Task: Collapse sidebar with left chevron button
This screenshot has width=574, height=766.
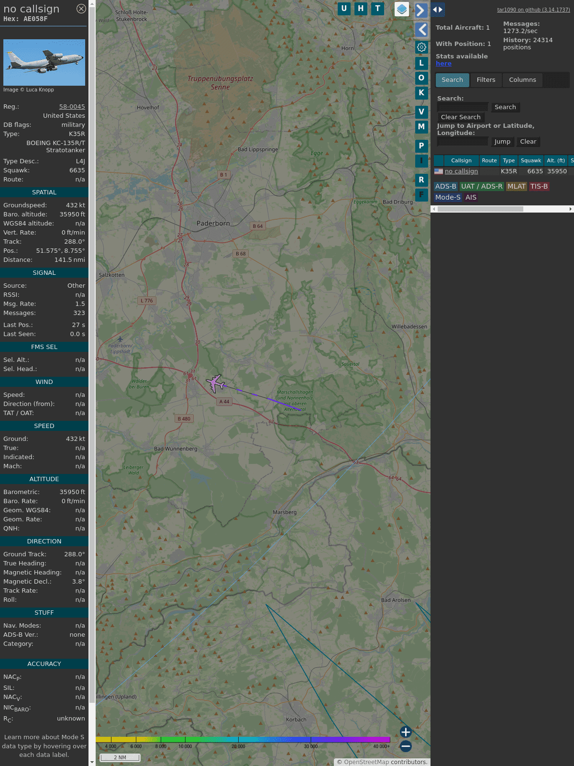Action: [x=421, y=30]
